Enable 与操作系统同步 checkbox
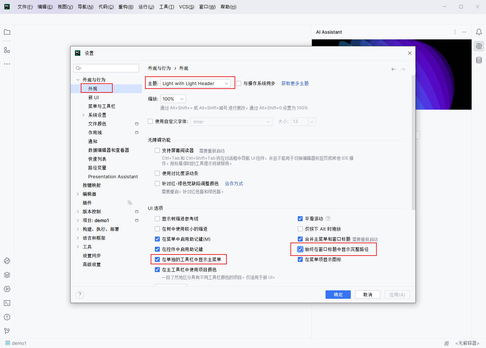 (239, 83)
